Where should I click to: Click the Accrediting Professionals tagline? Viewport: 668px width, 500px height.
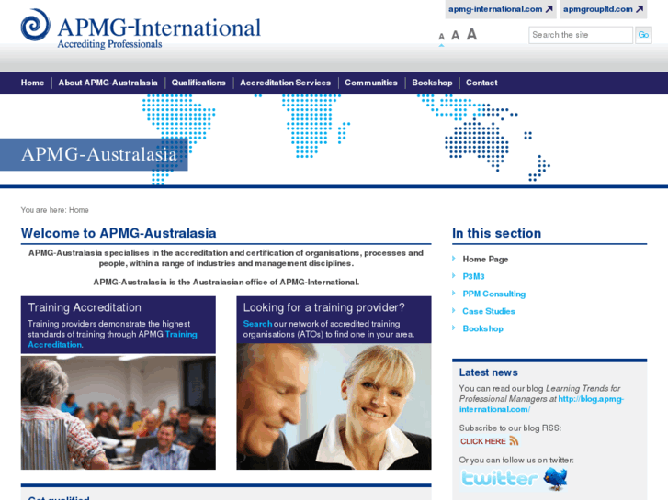(x=109, y=44)
